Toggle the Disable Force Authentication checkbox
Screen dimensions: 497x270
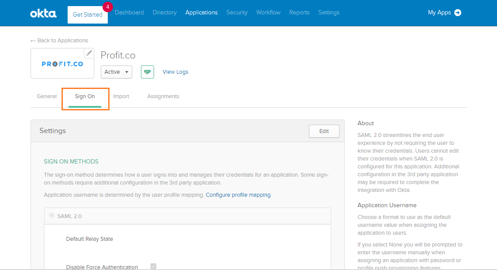153,266
